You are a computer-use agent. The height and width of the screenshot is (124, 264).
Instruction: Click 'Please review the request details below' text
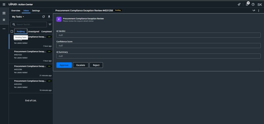pyautogui.click(x=78, y=21)
